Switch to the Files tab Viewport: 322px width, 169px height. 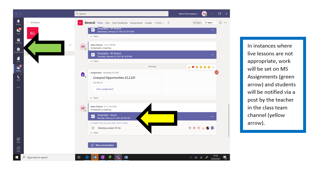pyautogui.click(x=107, y=23)
